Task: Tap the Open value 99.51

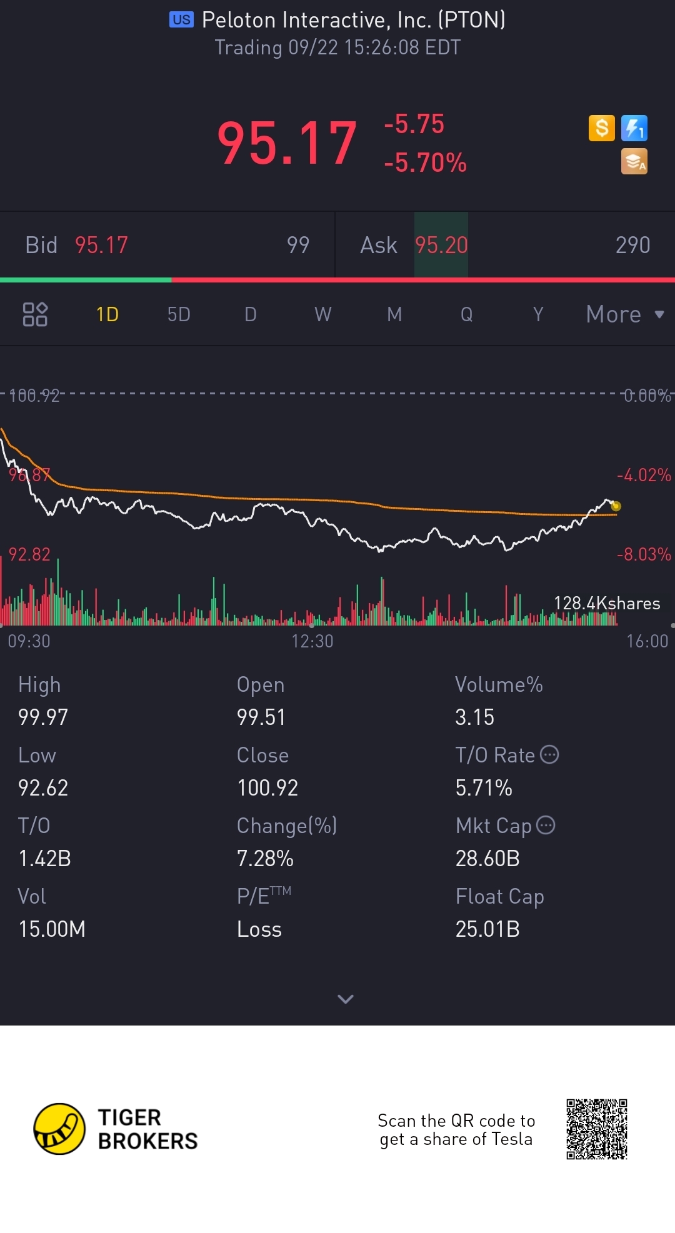Action: (261, 717)
